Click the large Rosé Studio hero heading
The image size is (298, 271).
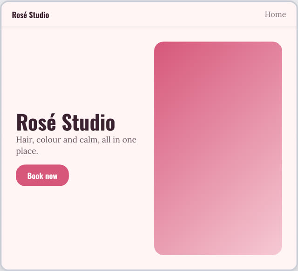[x=66, y=122]
